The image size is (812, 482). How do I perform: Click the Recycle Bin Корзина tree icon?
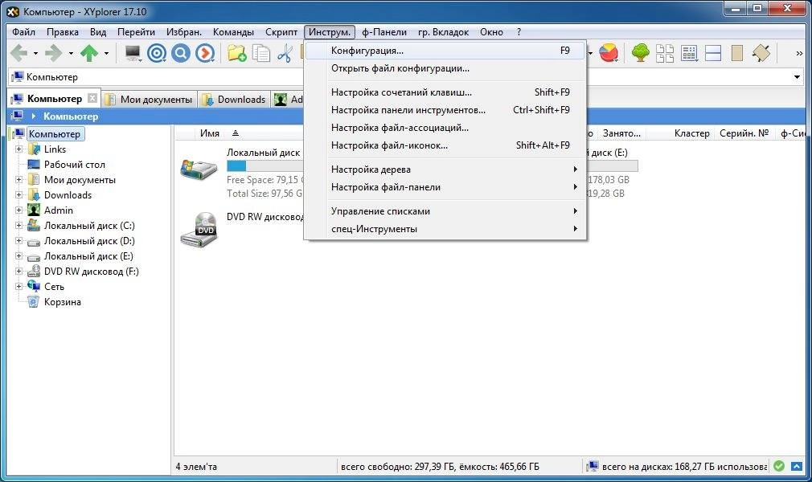(33, 302)
